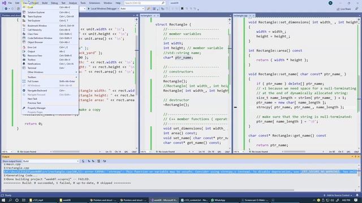Click the Toolbox icon in menu
Screen dimensions: 362x203
coord(24,60)
